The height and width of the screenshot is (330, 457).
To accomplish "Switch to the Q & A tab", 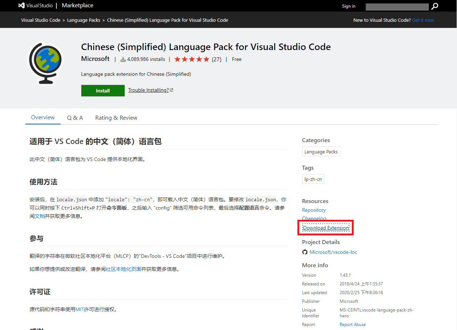I will (x=75, y=118).
